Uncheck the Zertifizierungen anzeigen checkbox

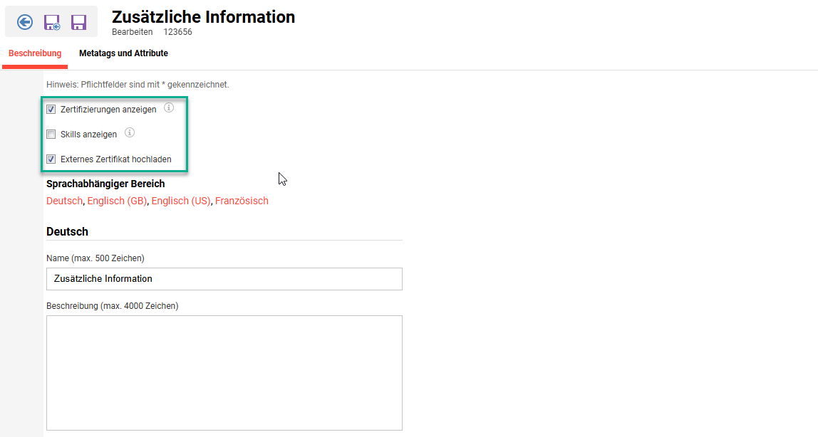point(51,109)
